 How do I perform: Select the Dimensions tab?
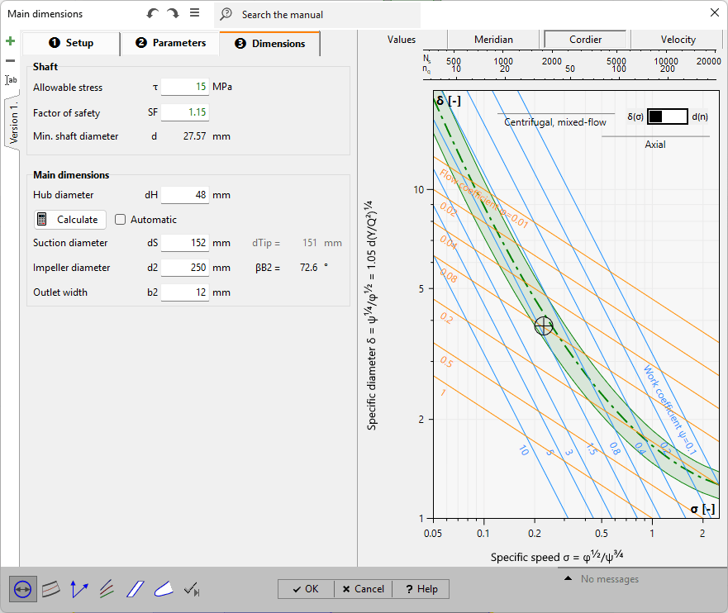[269, 44]
